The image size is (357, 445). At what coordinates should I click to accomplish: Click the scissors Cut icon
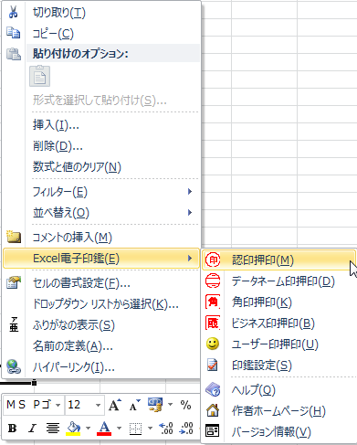(x=13, y=12)
